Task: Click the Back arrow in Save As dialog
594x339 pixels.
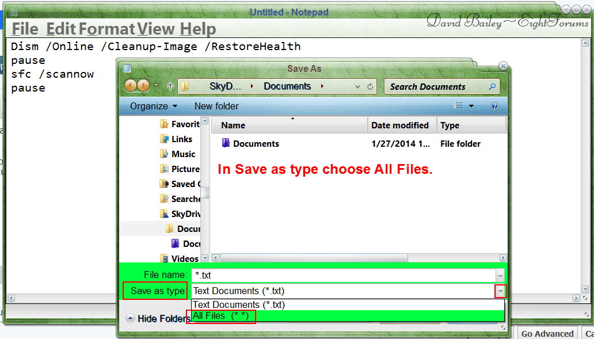Action: pos(131,86)
